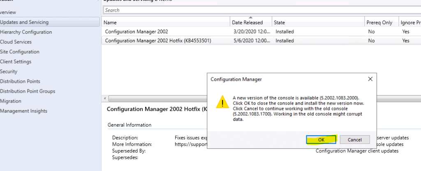Click the yellow warning icon in the dialog
Viewport: 421px width, 171px height.
[223, 103]
